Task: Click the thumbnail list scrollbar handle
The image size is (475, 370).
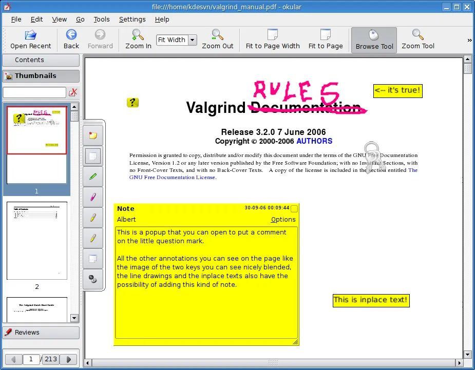Action: 74,116
